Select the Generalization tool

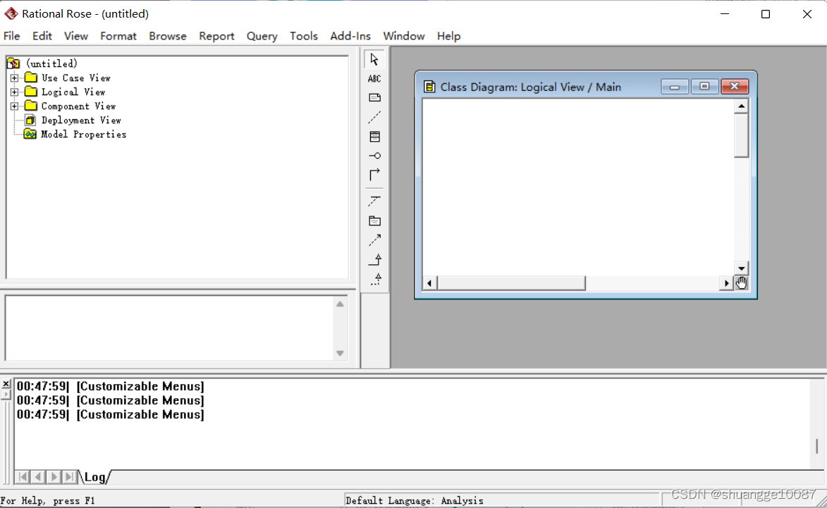[x=374, y=259]
